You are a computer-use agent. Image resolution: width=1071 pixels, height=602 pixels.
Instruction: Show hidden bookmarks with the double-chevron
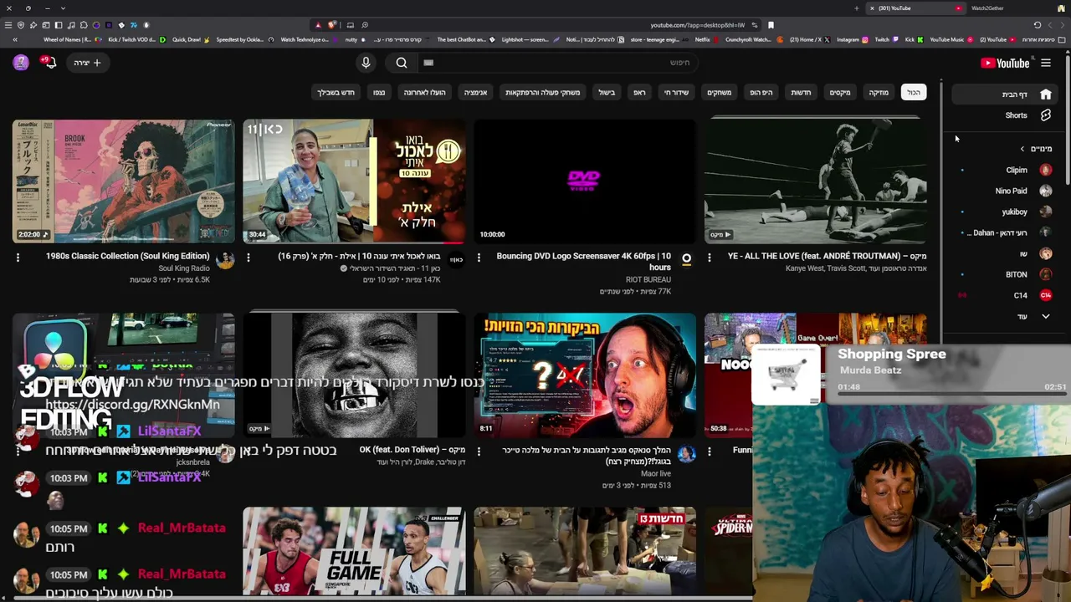(x=14, y=39)
